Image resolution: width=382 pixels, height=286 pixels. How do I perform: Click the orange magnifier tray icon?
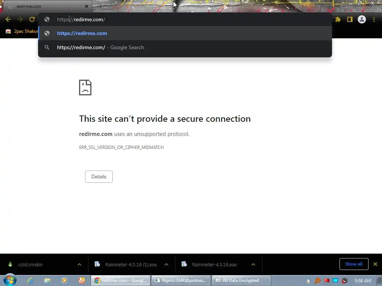[317, 281]
